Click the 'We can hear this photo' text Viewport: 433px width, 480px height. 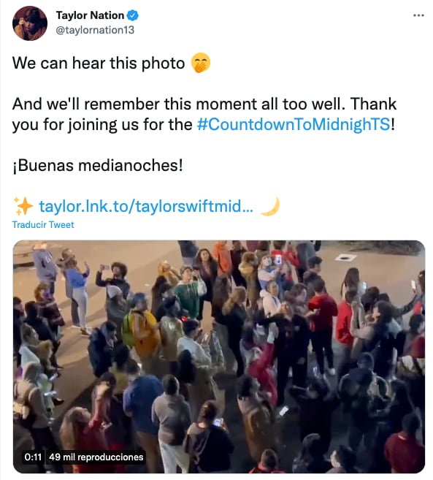pyautogui.click(x=99, y=64)
